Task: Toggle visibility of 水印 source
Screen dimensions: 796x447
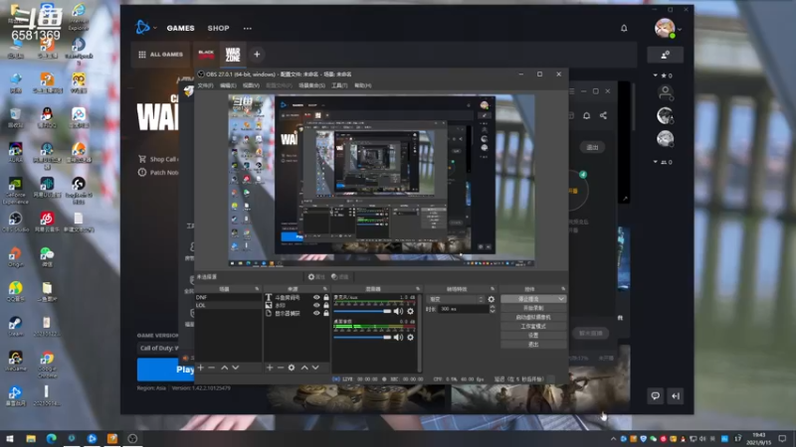Action: pyautogui.click(x=316, y=305)
